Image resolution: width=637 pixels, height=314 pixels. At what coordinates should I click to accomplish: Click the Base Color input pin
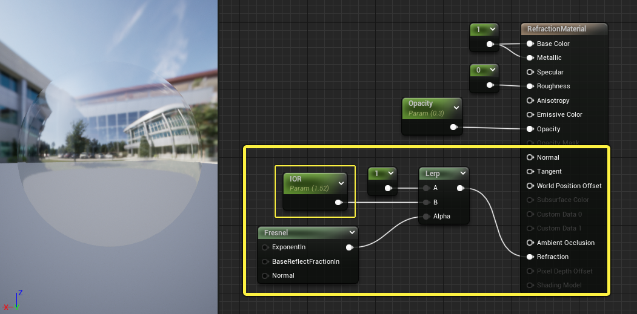530,44
